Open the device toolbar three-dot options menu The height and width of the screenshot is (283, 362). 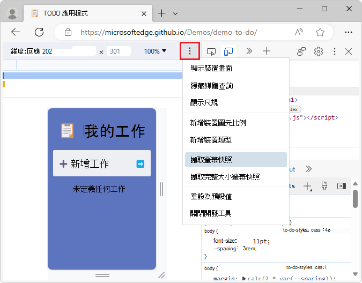tap(190, 51)
